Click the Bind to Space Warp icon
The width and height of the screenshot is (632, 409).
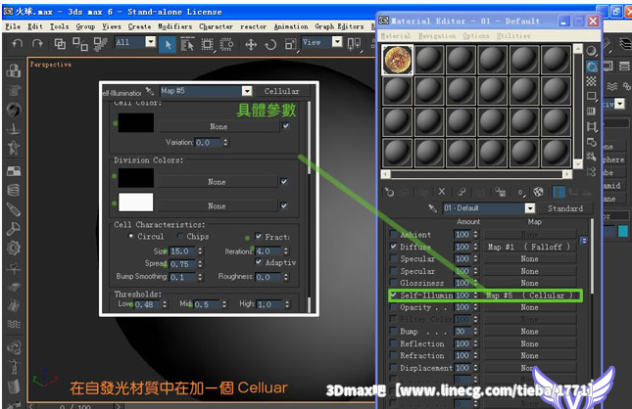coord(100,43)
